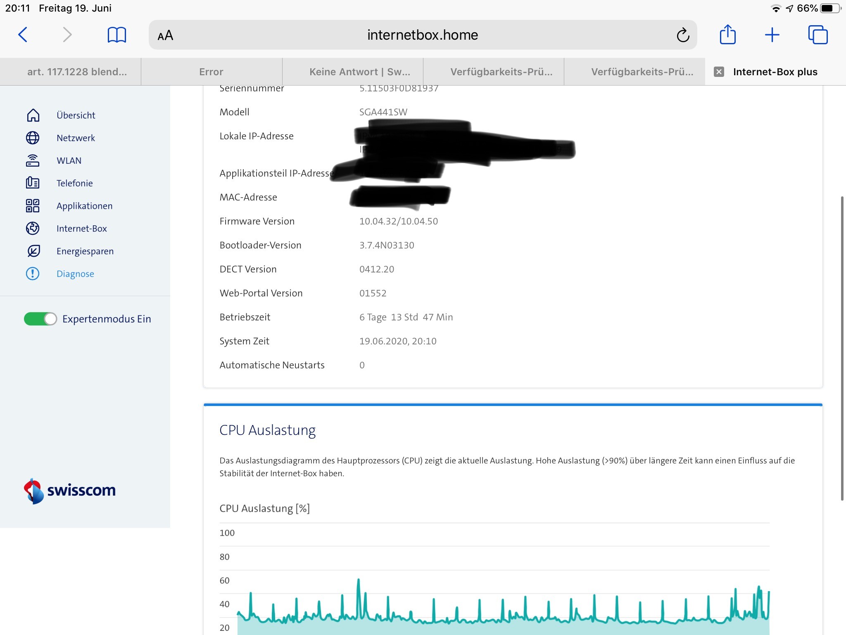The width and height of the screenshot is (846, 635).
Task: Reload the page with the refresh icon
Action: pyautogui.click(x=683, y=35)
